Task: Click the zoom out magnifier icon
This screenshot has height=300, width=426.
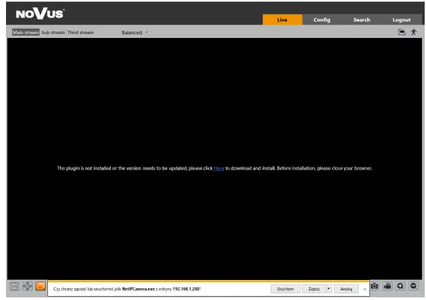Action: (x=413, y=286)
